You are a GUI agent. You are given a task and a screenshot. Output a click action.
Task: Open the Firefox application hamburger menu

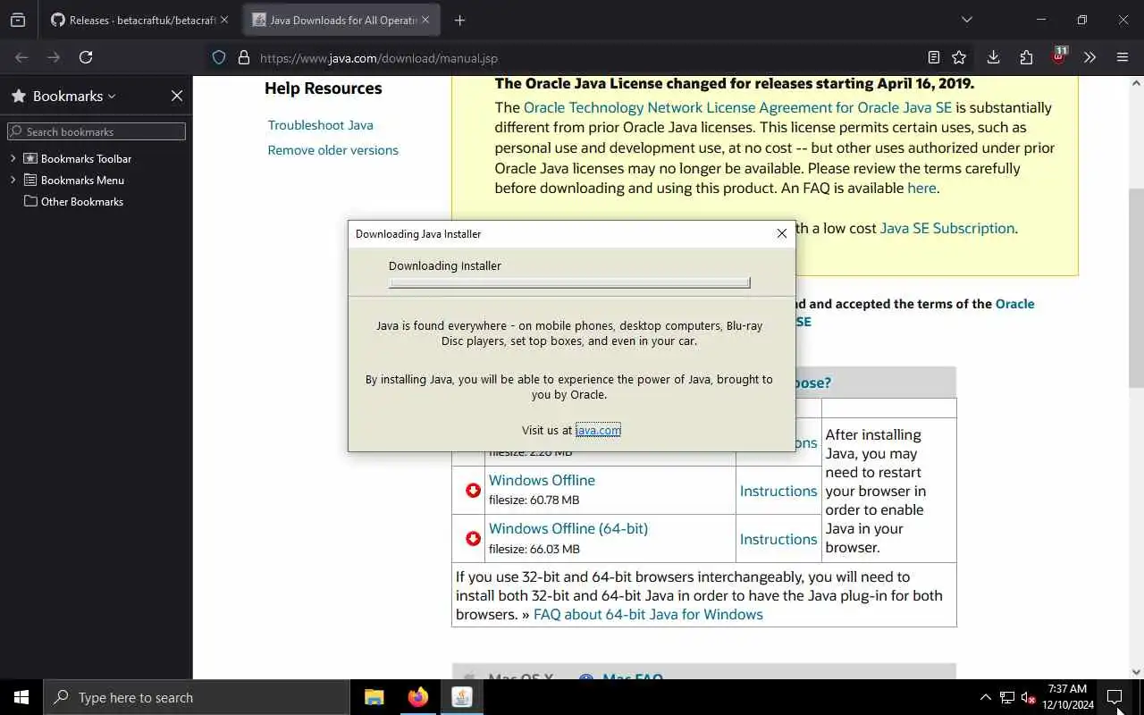(1123, 57)
